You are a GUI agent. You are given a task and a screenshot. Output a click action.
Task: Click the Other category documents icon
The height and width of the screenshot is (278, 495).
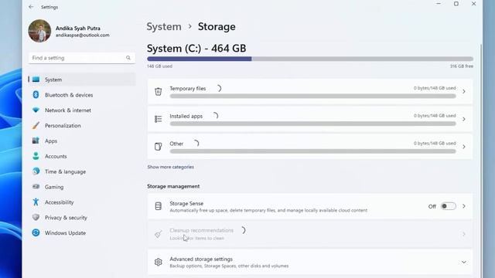point(158,147)
